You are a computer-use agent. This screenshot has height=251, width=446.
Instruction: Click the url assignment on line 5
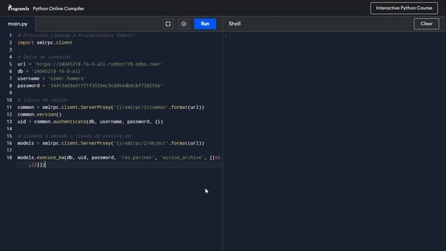point(90,64)
